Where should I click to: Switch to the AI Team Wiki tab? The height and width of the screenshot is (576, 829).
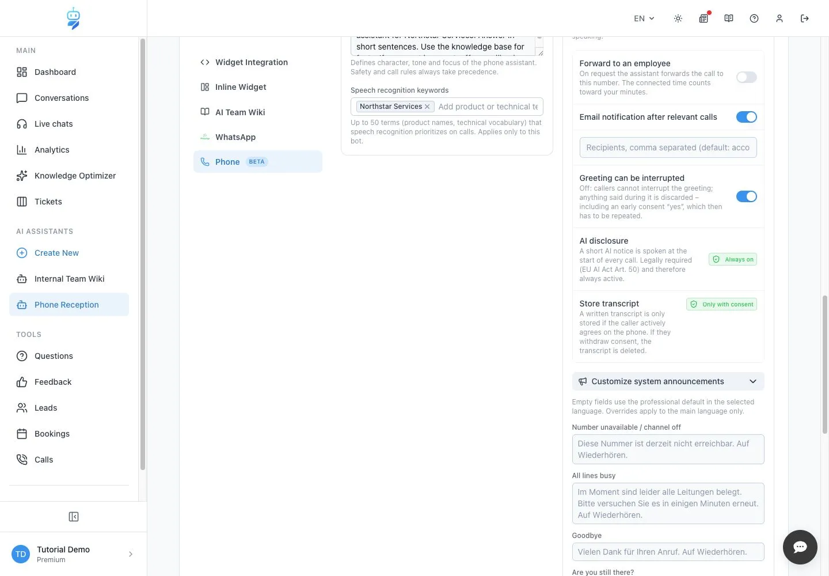pyautogui.click(x=258, y=112)
